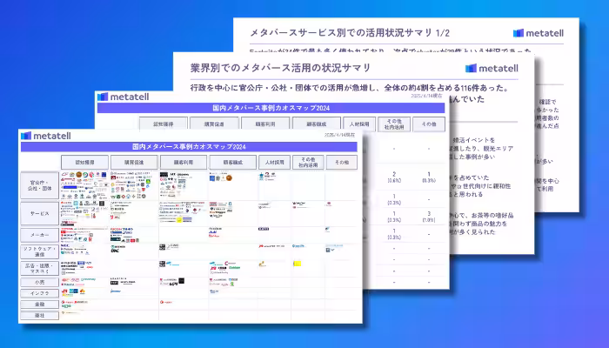The width and height of the screenshot is (609, 348).
Task: Click the text 婚活イベントを on the industry summary slide
Action: tap(474, 140)
